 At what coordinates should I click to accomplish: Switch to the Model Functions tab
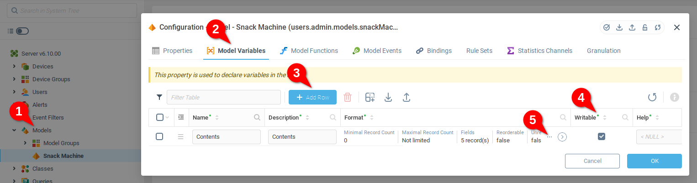click(309, 51)
